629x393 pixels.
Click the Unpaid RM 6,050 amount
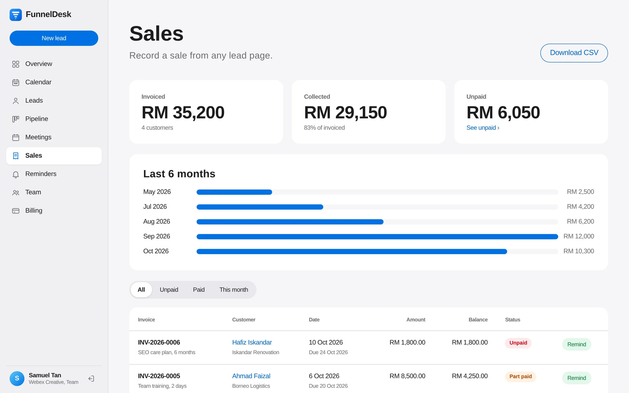503,113
